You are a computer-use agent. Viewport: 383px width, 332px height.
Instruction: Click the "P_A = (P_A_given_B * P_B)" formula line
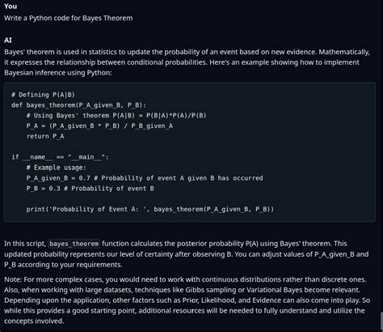[99, 126]
